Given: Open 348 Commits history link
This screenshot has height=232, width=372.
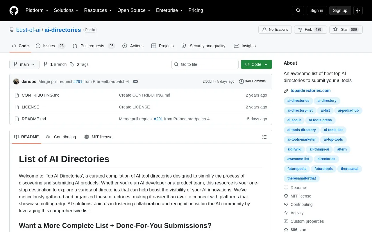Looking at the screenshot, I should [252, 81].
